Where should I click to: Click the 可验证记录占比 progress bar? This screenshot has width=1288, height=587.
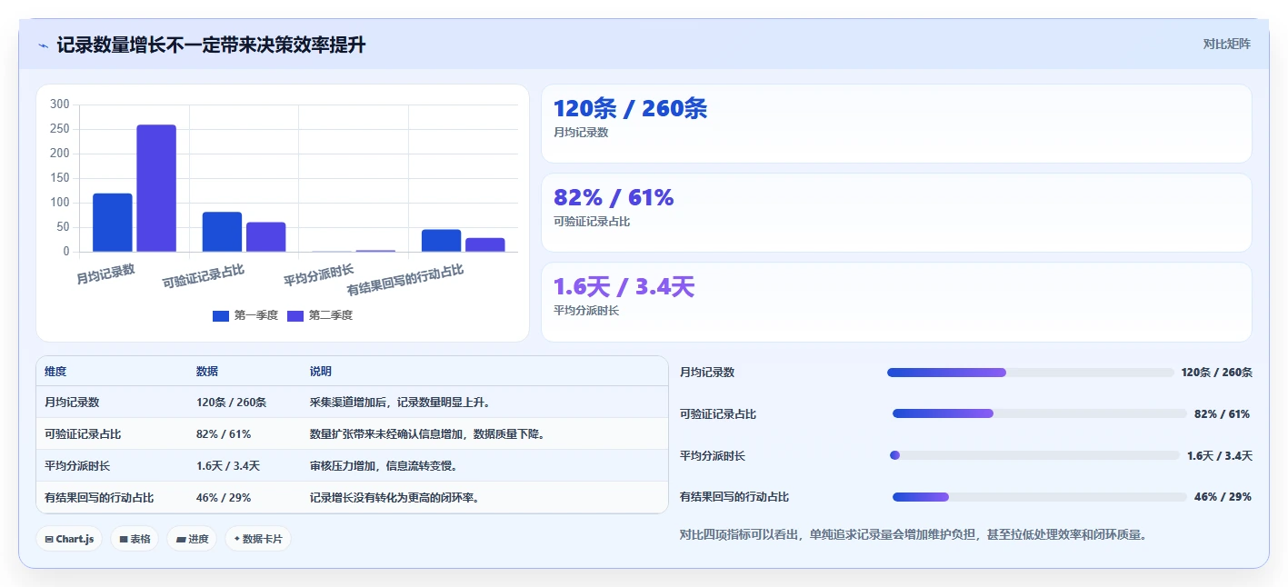pyautogui.click(x=1040, y=413)
